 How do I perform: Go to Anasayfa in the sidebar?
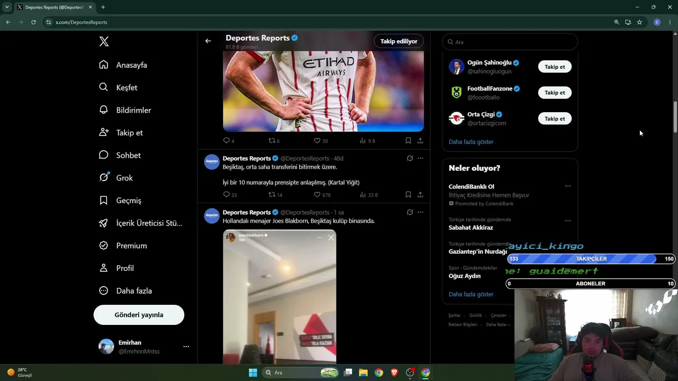(x=123, y=65)
